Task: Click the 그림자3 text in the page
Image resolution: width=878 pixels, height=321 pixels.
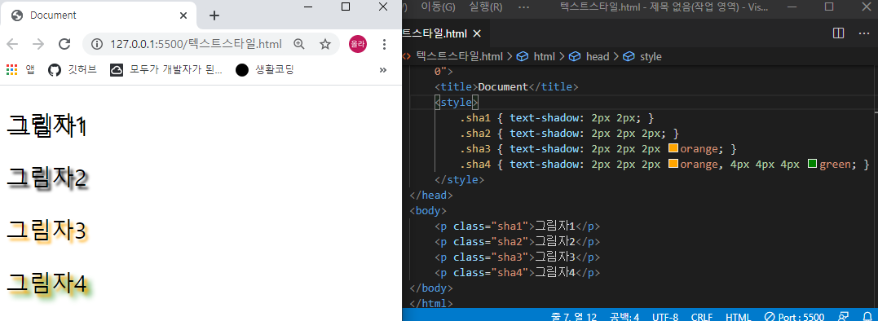Action: coord(47,231)
